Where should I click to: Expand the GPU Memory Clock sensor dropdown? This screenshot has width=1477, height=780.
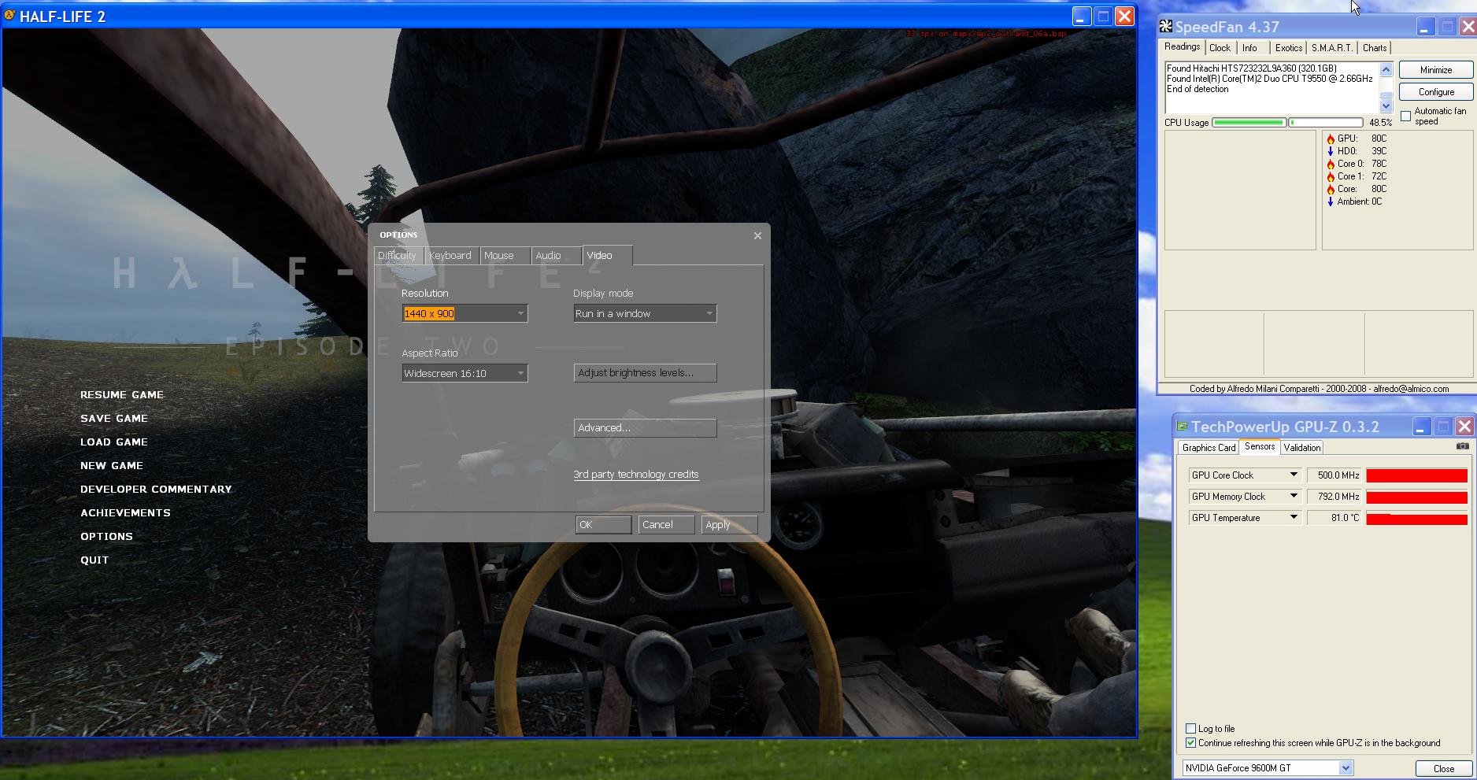(x=1293, y=496)
